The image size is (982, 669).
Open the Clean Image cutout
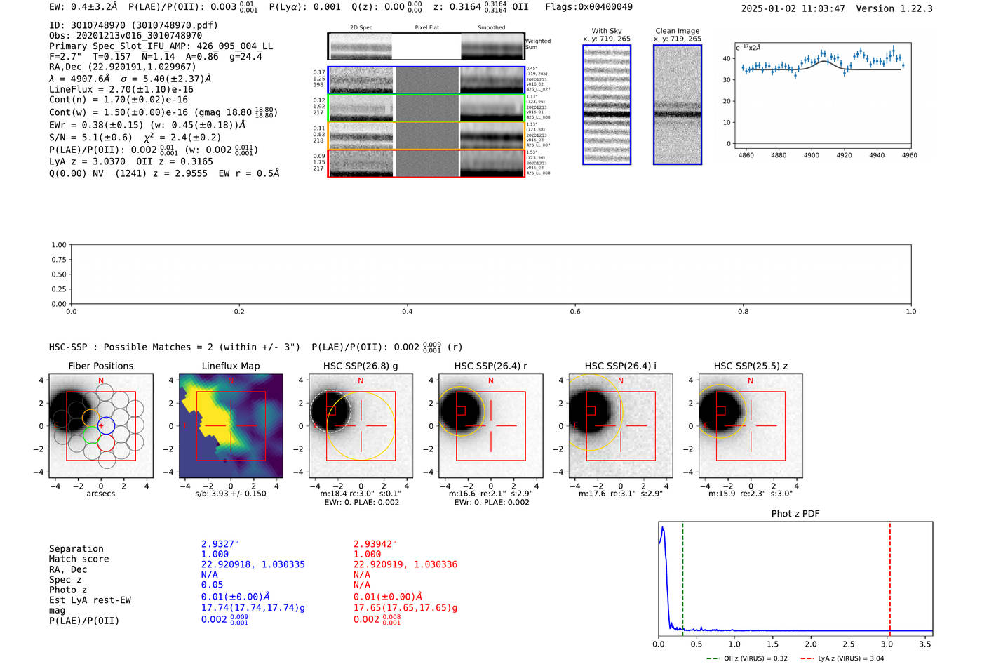(x=678, y=105)
